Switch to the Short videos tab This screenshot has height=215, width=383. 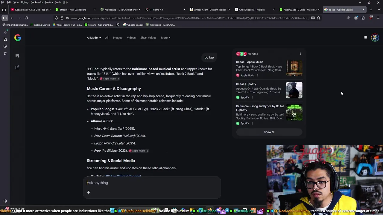click(148, 38)
